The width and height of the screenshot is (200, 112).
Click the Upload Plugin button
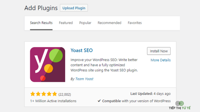[x=74, y=8]
